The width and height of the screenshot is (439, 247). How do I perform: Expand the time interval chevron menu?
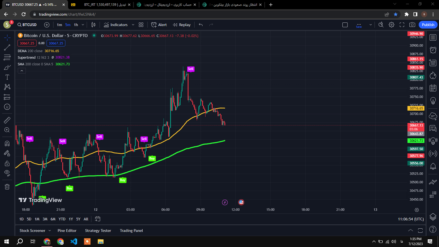point(83,25)
